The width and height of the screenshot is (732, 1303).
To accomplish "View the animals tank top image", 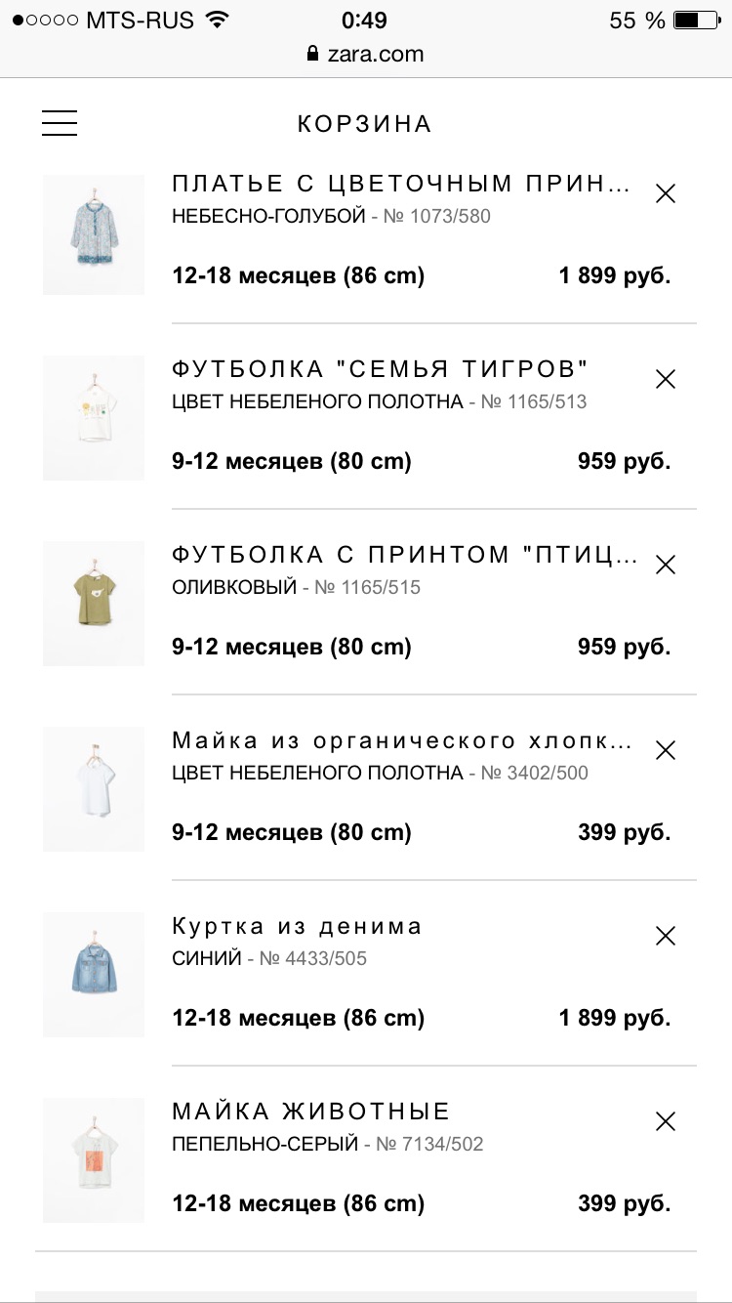I will (x=94, y=1160).
